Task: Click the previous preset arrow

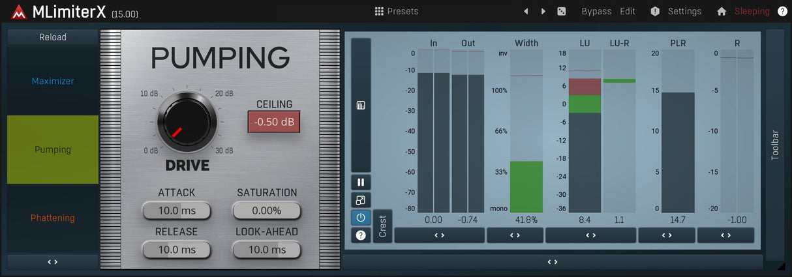Action: coord(526,11)
